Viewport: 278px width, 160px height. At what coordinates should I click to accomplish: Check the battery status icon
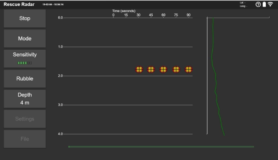point(264,5)
